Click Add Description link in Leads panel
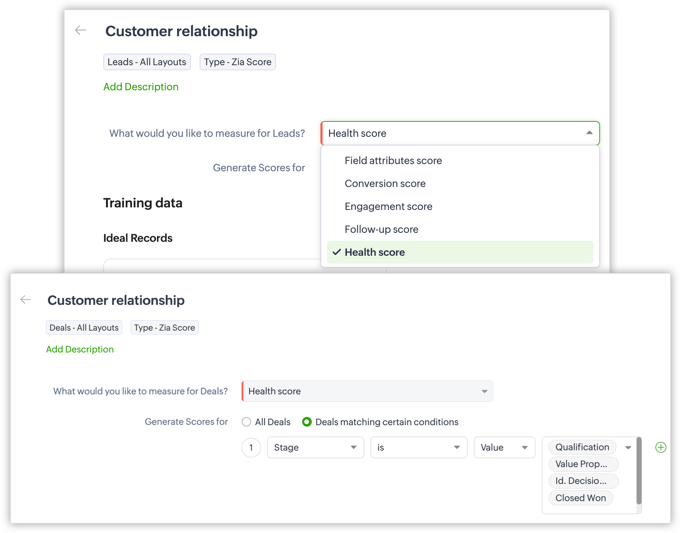Viewport: 681px width, 533px height. (141, 87)
